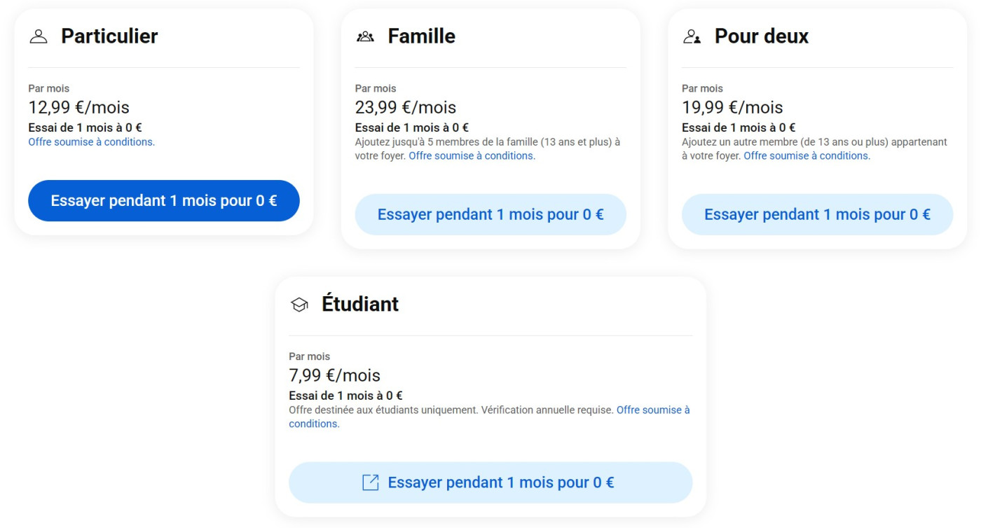Image resolution: width=981 pixels, height=528 pixels.
Task: Start the free trial for Étudiant
Action: pos(490,482)
